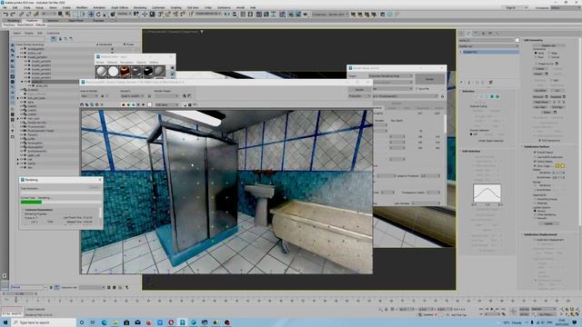Click Save Image icon in rendered frame window
The width and height of the screenshot is (582, 327).
[82, 105]
